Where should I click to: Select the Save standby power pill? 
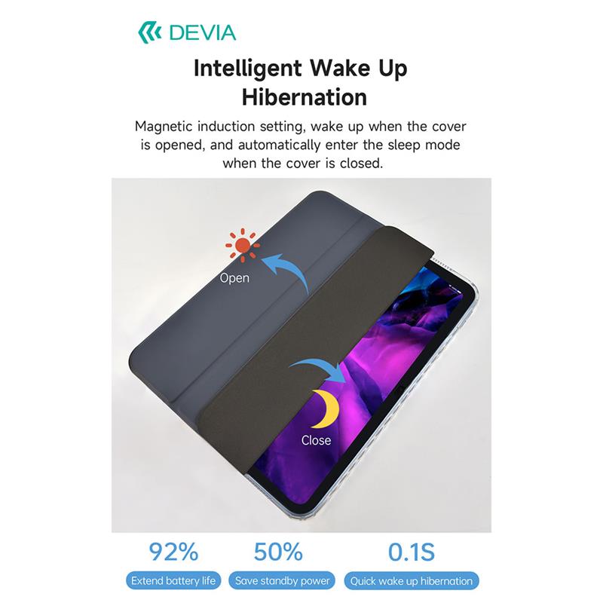pos(282,580)
